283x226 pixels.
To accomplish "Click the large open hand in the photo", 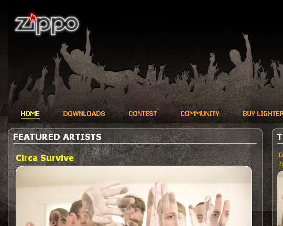I will [x=106, y=202].
